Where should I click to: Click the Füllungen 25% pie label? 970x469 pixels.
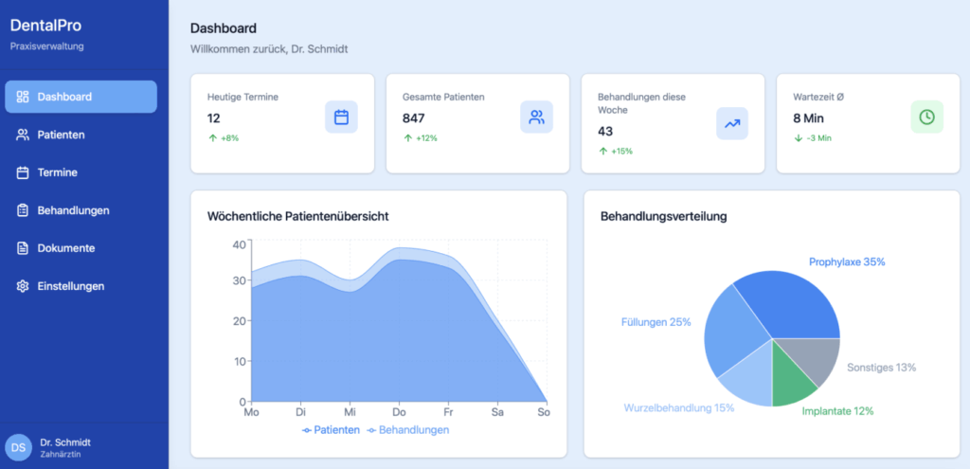(656, 322)
